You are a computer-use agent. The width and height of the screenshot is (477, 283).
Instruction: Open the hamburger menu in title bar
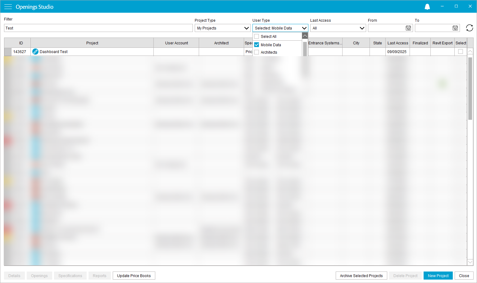click(8, 7)
